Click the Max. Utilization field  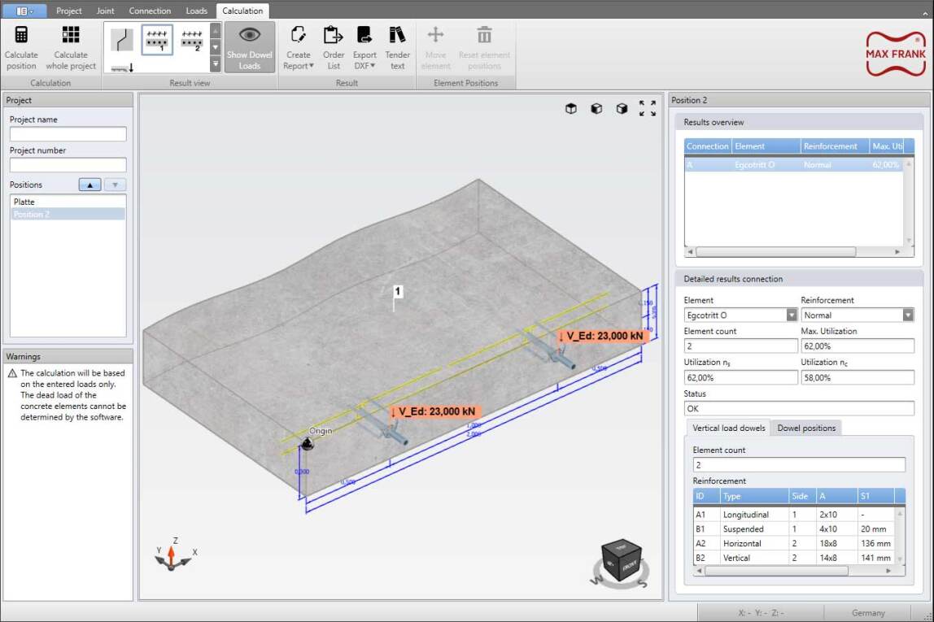858,346
